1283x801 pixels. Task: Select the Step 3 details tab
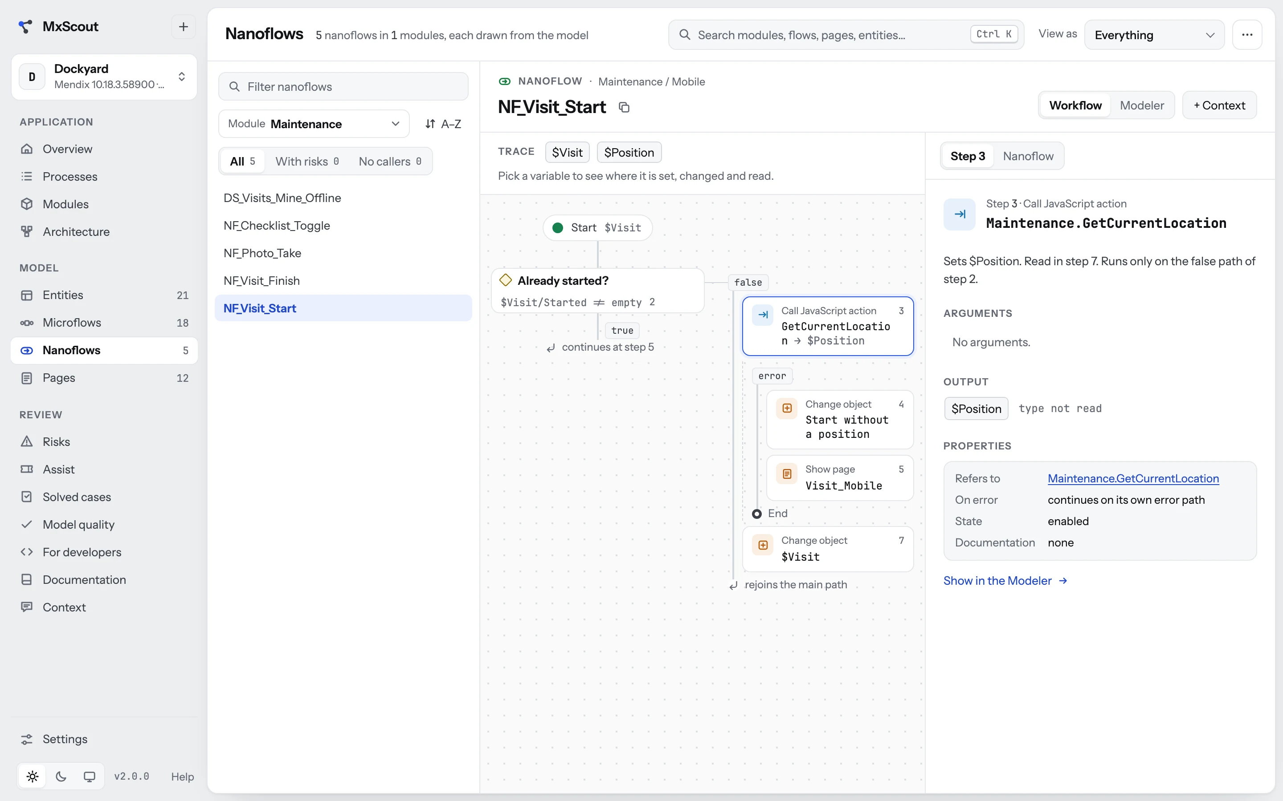pyautogui.click(x=968, y=156)
